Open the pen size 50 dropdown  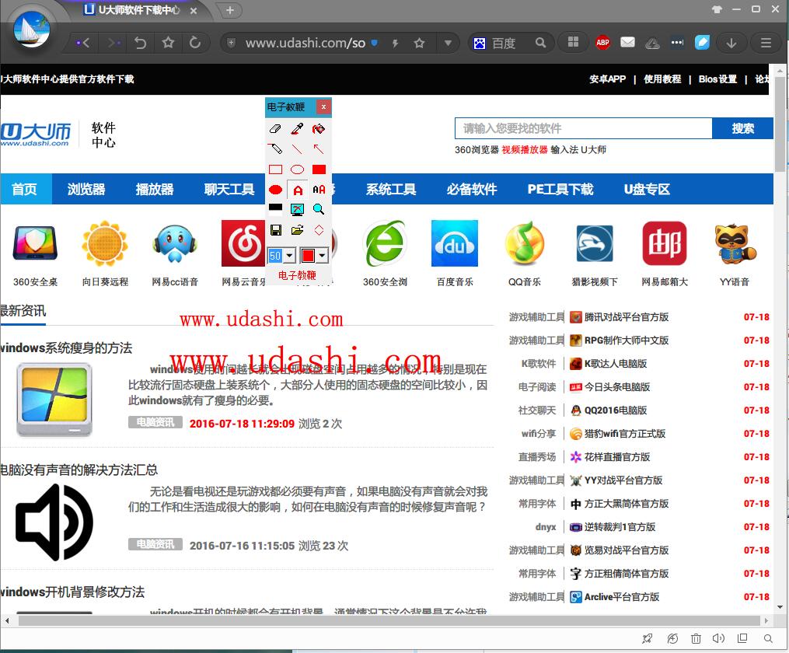pyautogui.click(x=289, y=256)
